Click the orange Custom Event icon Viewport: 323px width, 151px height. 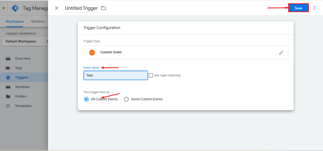92,52
